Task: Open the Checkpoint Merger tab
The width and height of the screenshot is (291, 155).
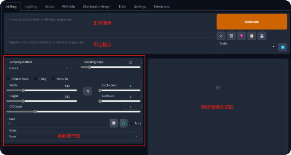Action: pyautogui.click(x=97, y=6)
